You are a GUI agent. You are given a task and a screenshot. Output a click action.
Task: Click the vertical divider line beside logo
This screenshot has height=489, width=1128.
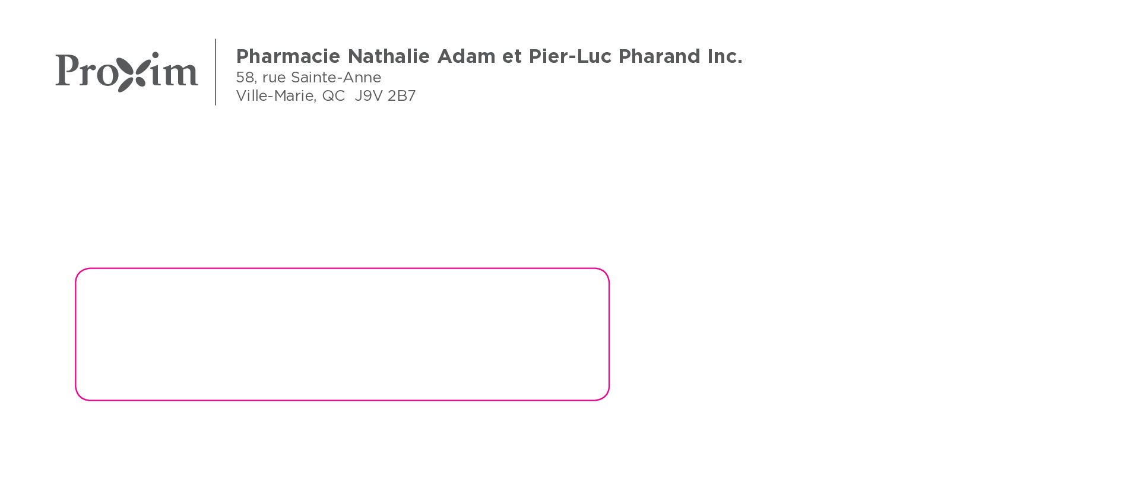[x=216, y=72]
